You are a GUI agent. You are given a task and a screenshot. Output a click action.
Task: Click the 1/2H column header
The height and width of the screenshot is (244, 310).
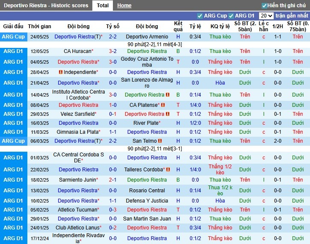pyautogui.click(x=278, y=26)
